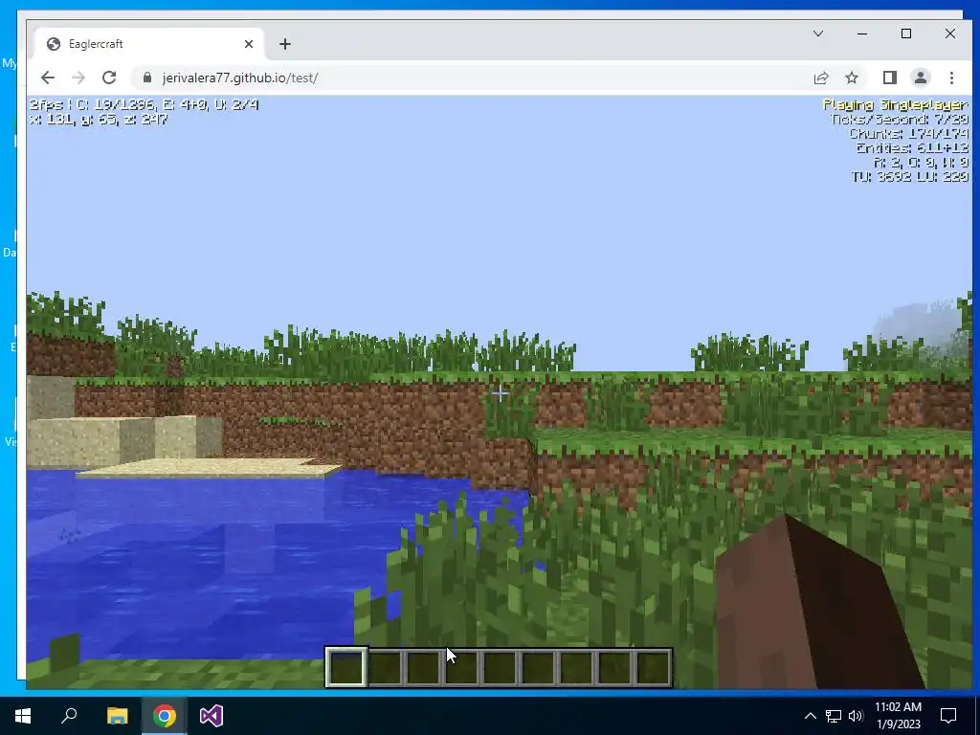Open the clock showing 11:02 AM
The height and width of the screenshot is (735, 980).
[x=898, y=716]
